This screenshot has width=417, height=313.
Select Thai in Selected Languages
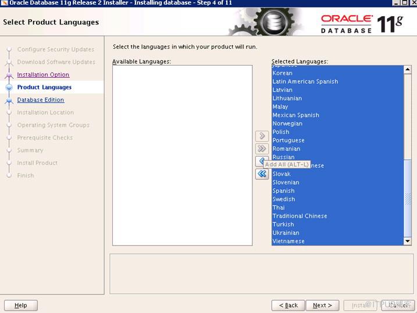(x=338, y=208)
